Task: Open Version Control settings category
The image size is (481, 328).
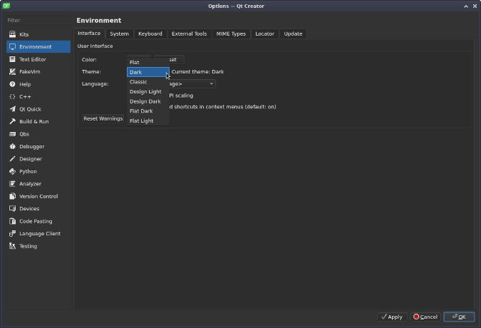Action: pyautogui.click(x=38, y=196)
